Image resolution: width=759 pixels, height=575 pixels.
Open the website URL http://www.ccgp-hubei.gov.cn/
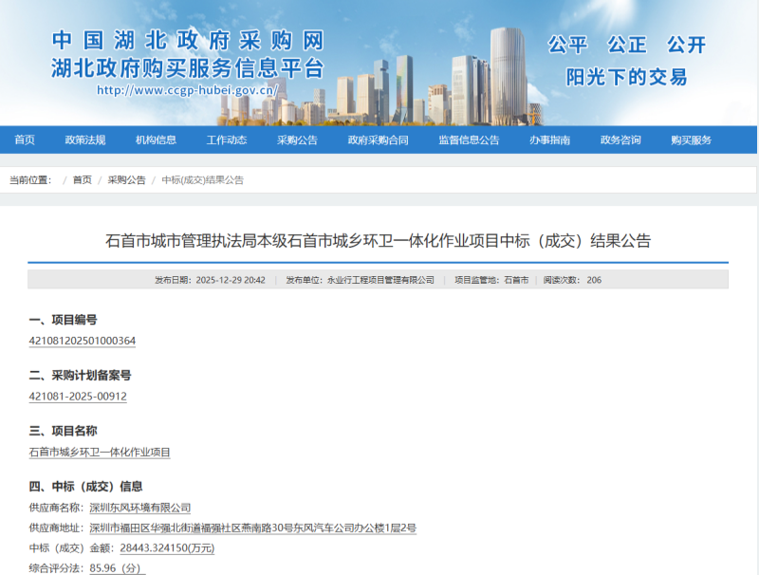click(187, 90)
